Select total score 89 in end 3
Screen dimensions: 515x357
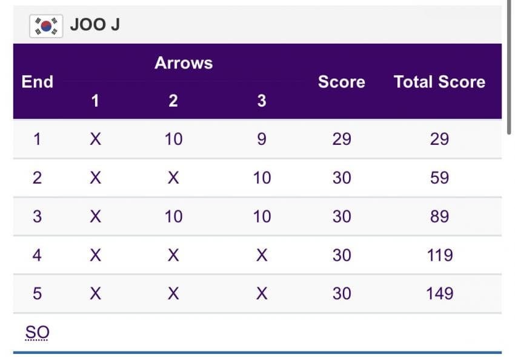(439, 217)
